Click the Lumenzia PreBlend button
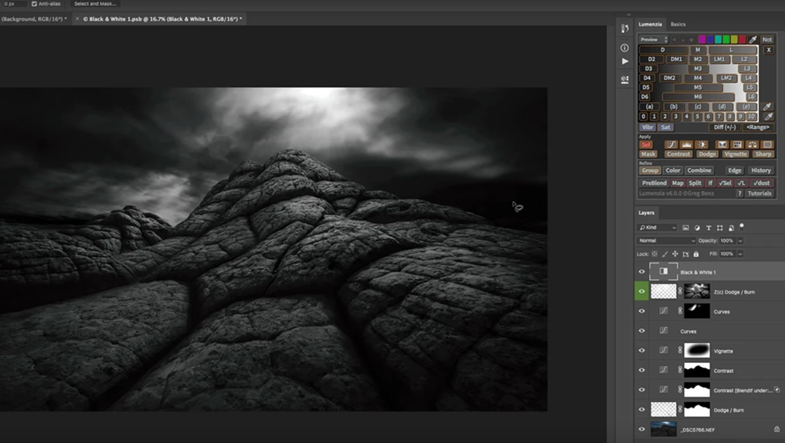Screen dimensions: 785x443 (654, 183)
